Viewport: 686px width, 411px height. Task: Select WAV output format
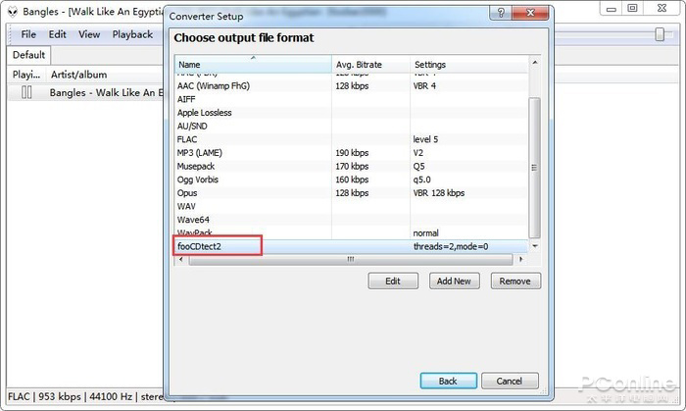tap(351, 206)
